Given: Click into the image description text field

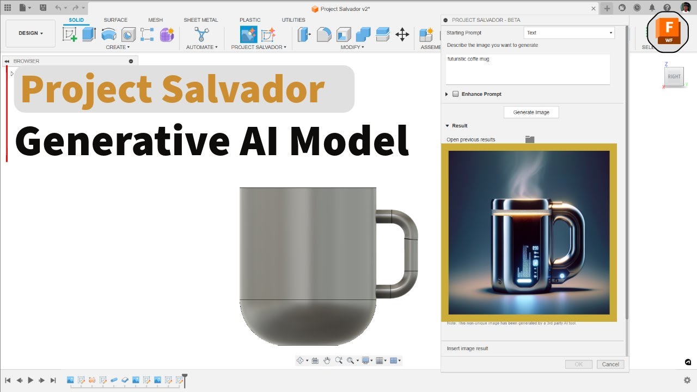Looking at the screenshot, I should 528,69.
